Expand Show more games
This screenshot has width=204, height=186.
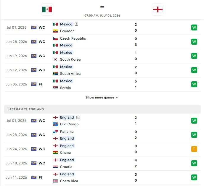click(x=100, y=97)
